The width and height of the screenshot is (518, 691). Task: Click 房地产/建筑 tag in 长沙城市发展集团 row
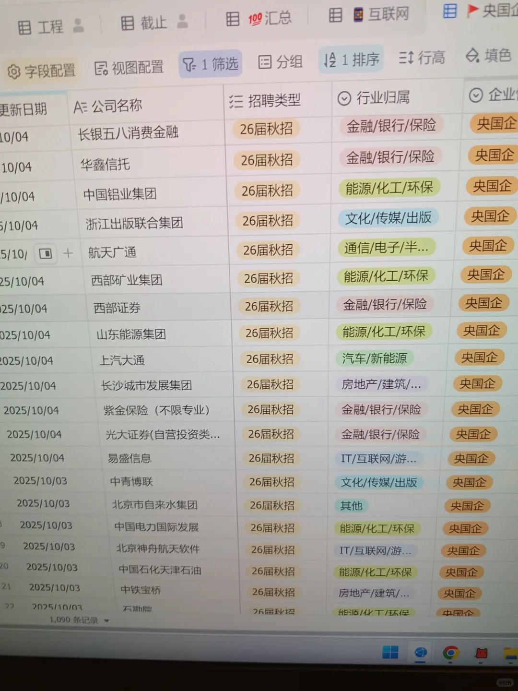click(381, 384)
